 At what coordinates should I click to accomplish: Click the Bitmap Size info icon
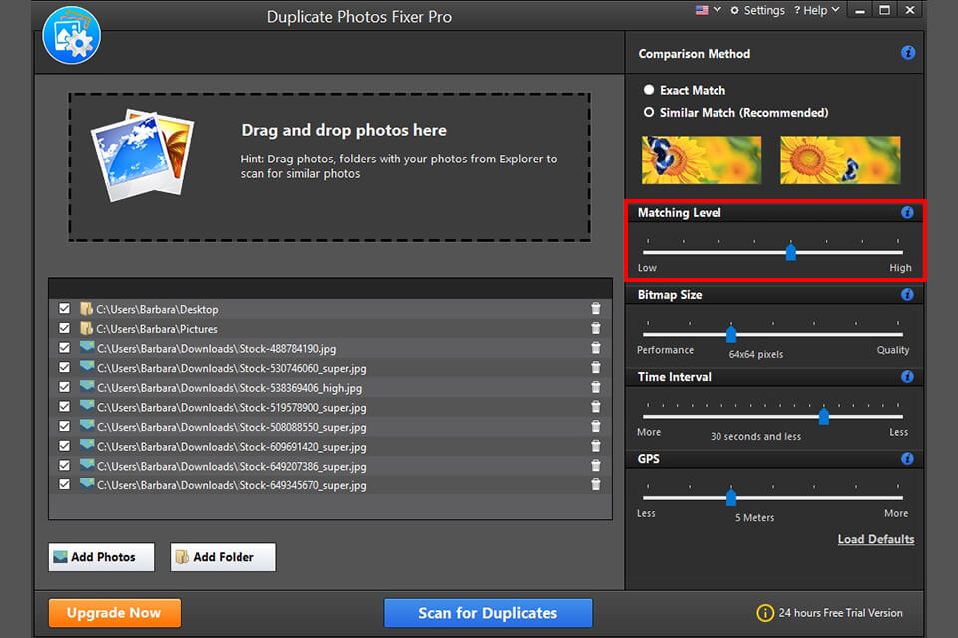907,294
